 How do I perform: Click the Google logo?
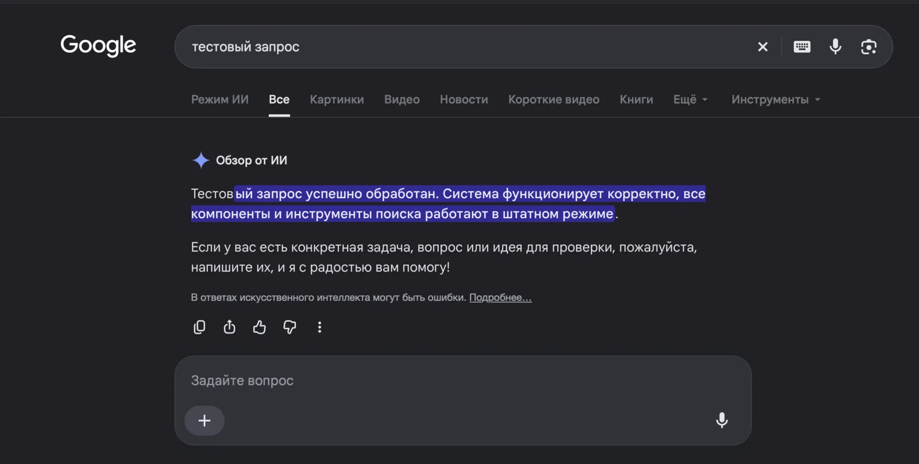(x=98, y=45)
